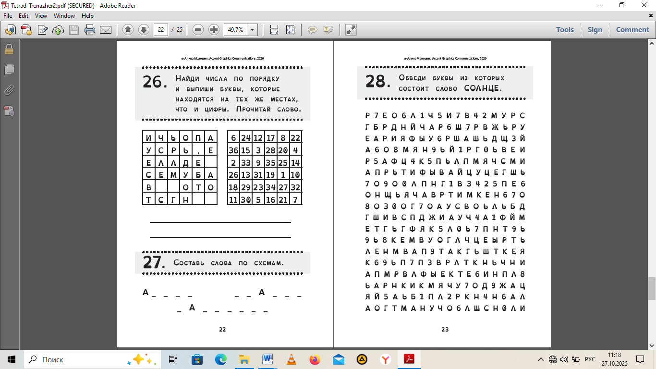The image size is (656, 369).
Task: Open the Window menu
Action: pos(64,16)
